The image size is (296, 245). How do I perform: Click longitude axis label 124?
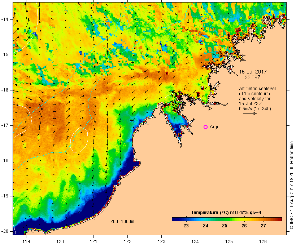pyautogui.click(x=195, y=241)
